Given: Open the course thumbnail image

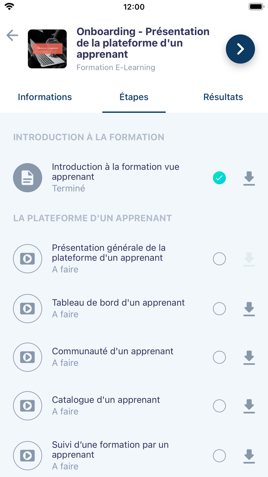Looking at the screenshot, I should 47,49.
